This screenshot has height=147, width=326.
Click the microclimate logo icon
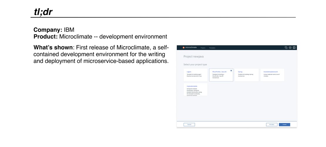pos(184,47)
